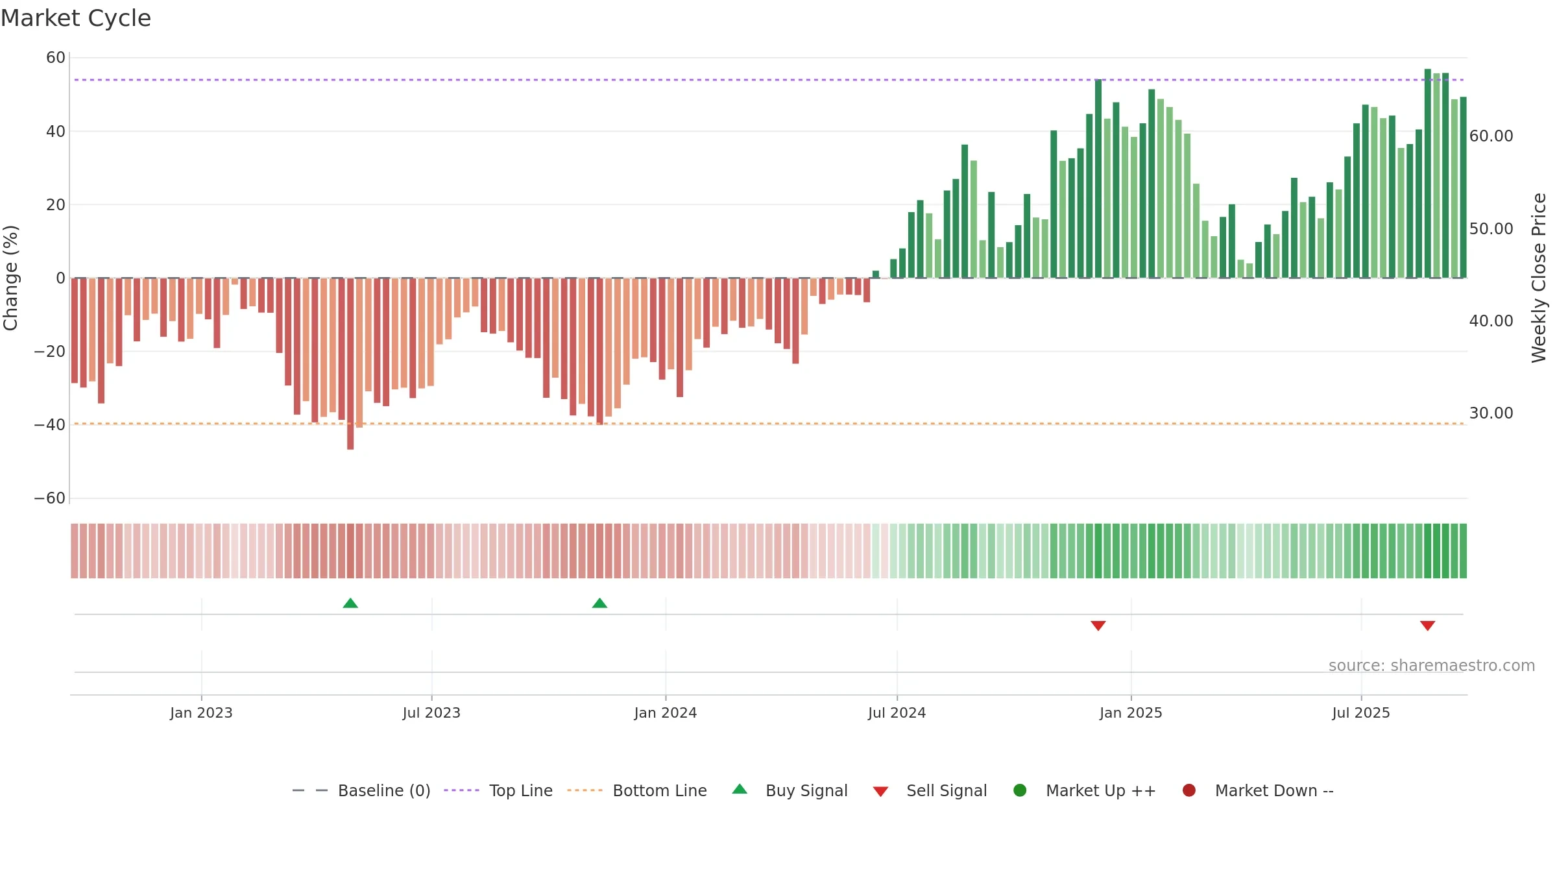Click the 30.00 price axis tick
1557x876 pixels.
[1491, 413]
